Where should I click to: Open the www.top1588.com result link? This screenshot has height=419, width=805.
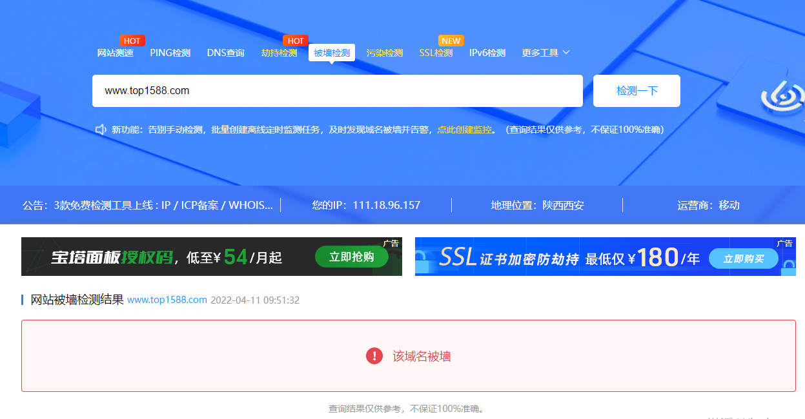[167, 300]
